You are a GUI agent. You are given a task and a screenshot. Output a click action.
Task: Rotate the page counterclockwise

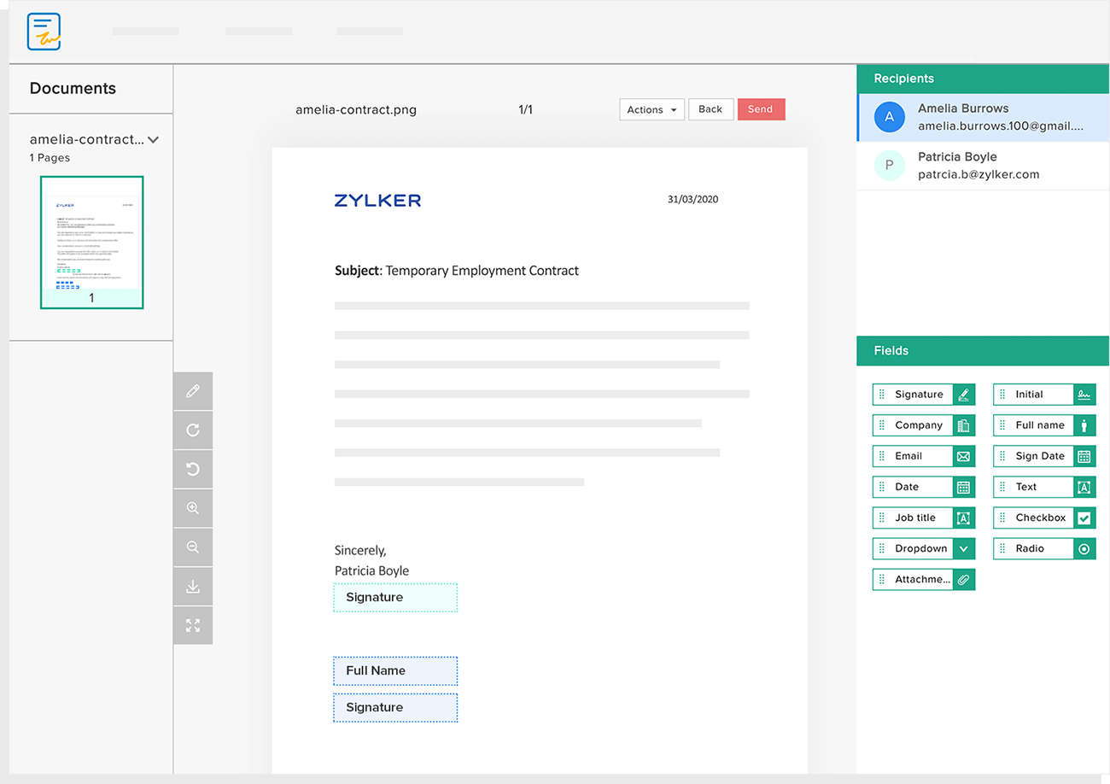[x=193, y=469]
